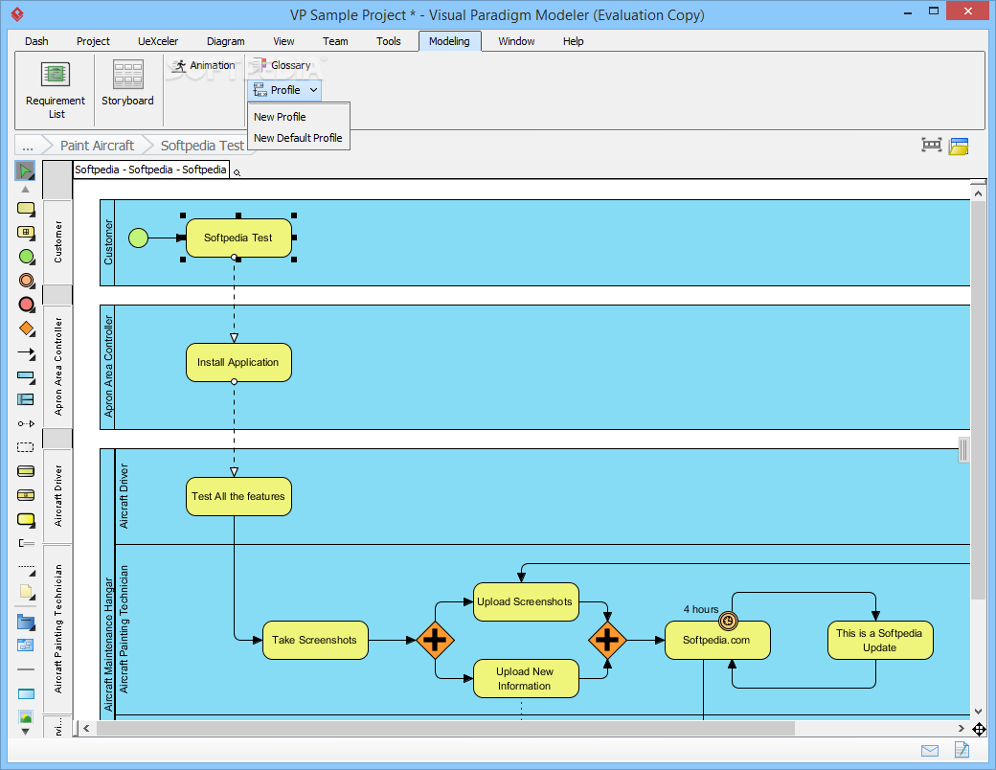Select the orange Gateway diamond tool
The image size is (996, 770).
[x=26, y=328]
